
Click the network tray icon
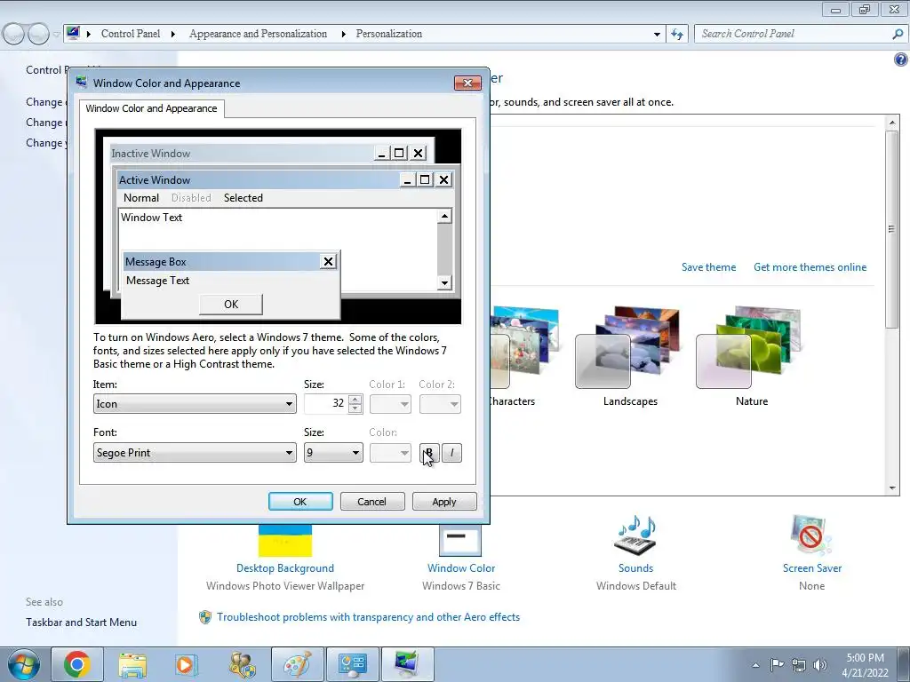(x=799, y=665)
